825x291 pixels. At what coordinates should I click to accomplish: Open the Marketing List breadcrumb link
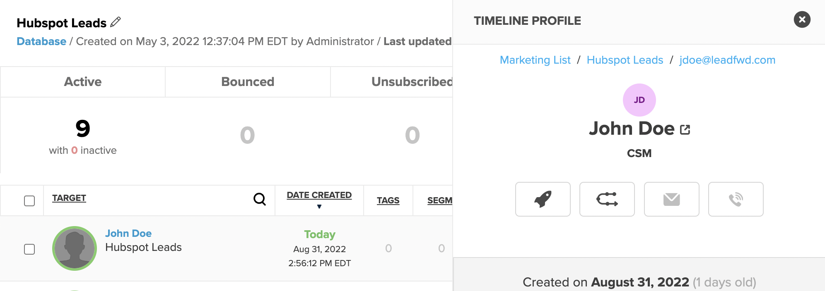coord(535,60)
